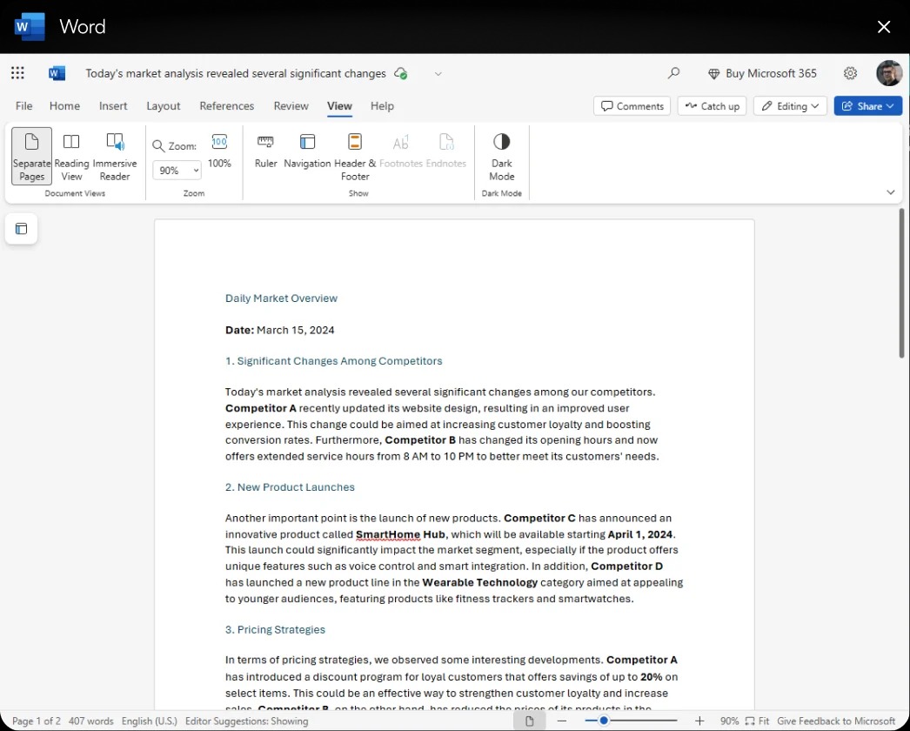Viewport: 910px width, 731px height.
Task: Click the date 'March 15, 2024'
Action: tap(296, 330)
